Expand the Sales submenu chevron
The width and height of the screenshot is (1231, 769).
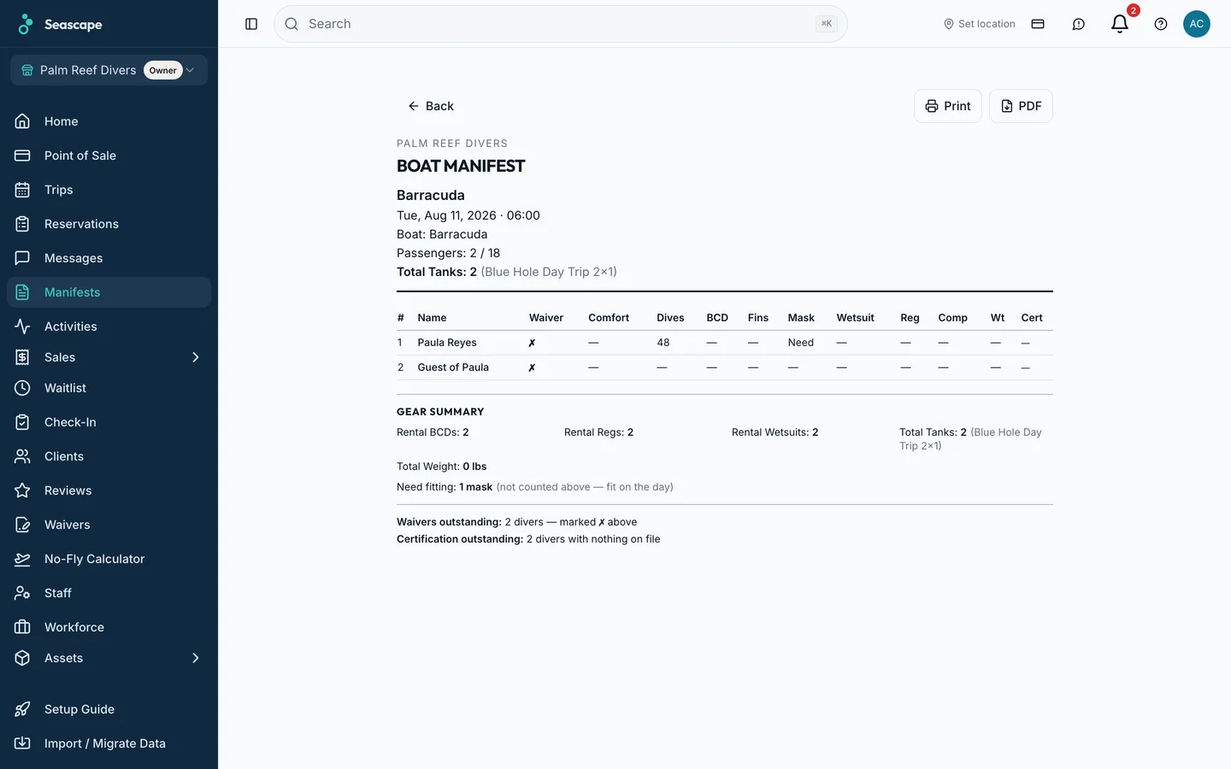point(196,357)
